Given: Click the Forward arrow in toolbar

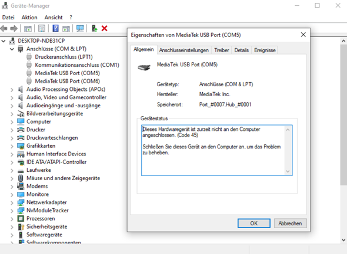Looking at the screenshot, I should 14,28.
